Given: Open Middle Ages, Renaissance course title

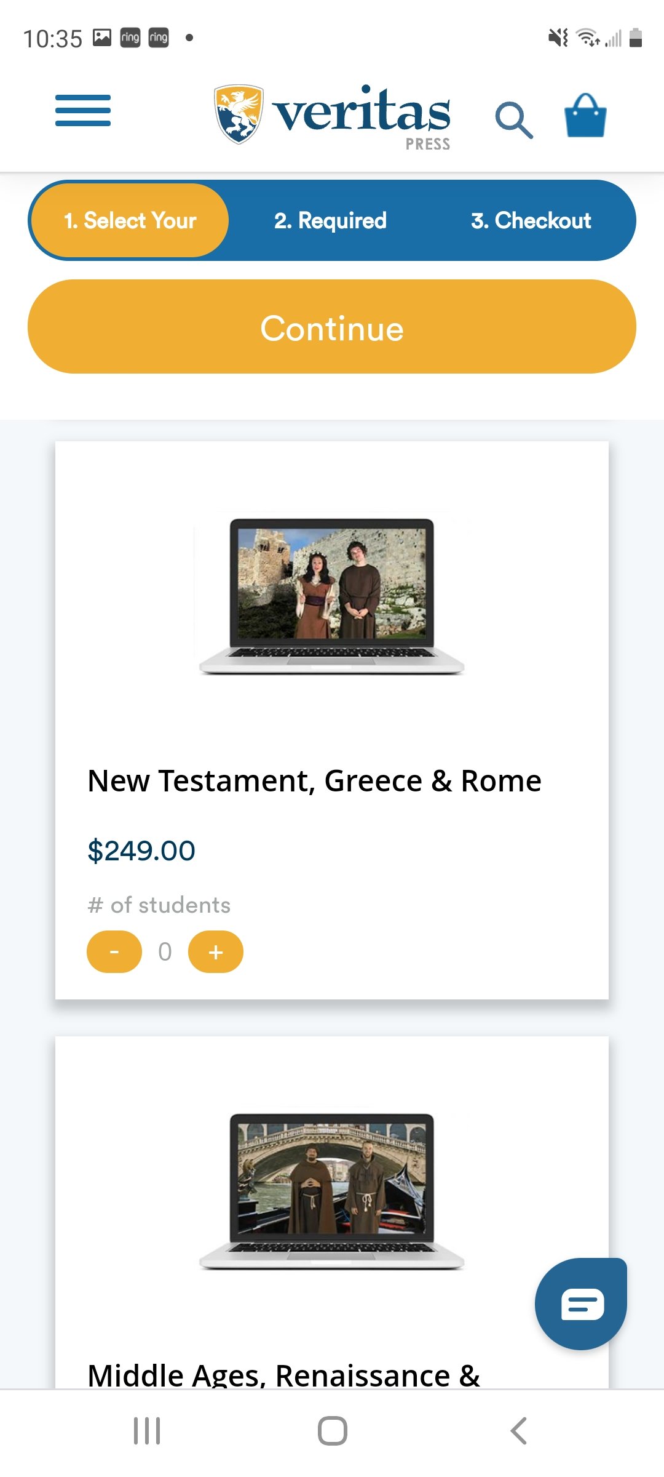Looking at the screenshot, I should (283, 1375).
